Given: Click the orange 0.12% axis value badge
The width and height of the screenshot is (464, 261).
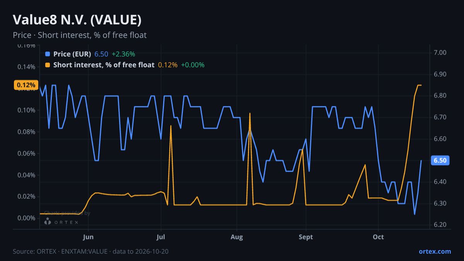Looking at the screenshot, I should pos(26,85).
